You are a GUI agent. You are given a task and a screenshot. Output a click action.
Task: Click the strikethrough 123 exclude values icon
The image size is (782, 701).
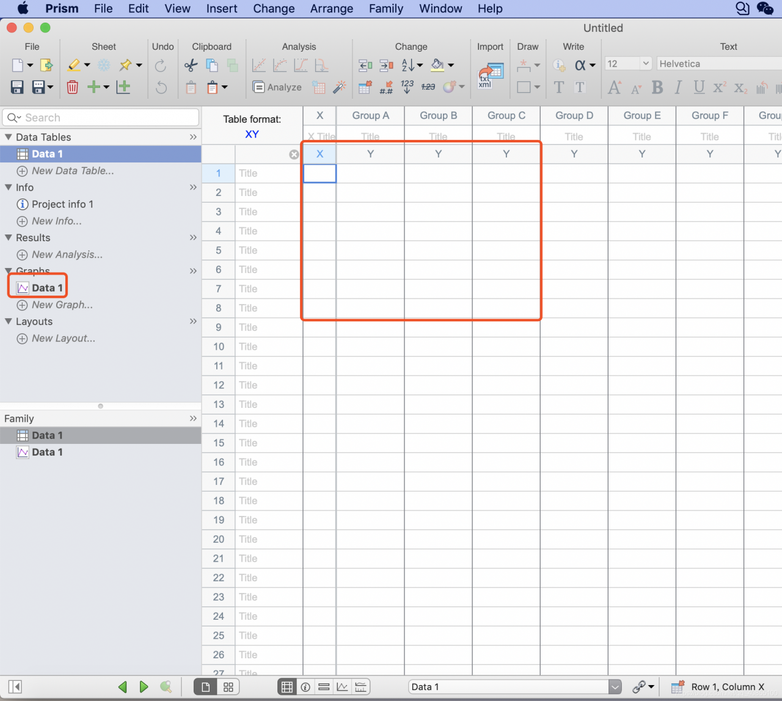pos(428,87)
